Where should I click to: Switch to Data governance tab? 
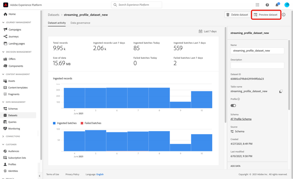coord(80,23)
